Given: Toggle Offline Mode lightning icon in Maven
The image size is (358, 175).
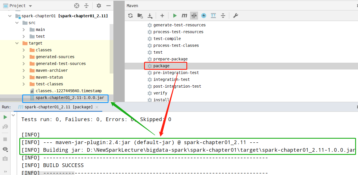Looking at the screenshot, I should click(x=204, y=16).
